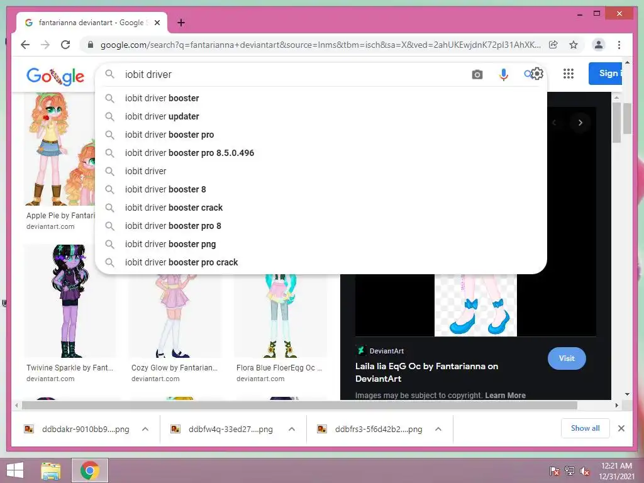Image resolution: width=644 pixels, height=483 pixels.
Task: Click the muted volume tray icon
Action: coord(585,470)
